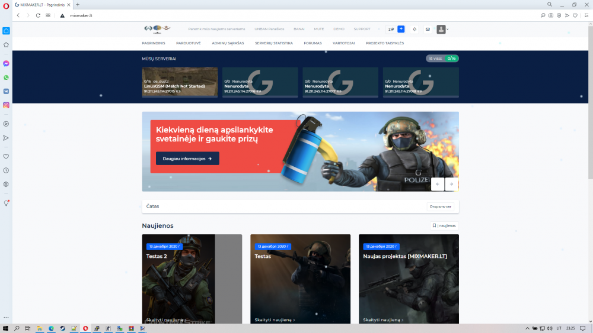Go to PROJEKTO TAISYKLĖS menu item
Image resolution: width=593 pixels, height=333 pixels.
(x=385, y=43)
